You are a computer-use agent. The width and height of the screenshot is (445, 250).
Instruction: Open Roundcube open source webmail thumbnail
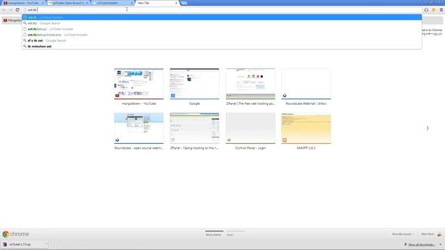139,128
